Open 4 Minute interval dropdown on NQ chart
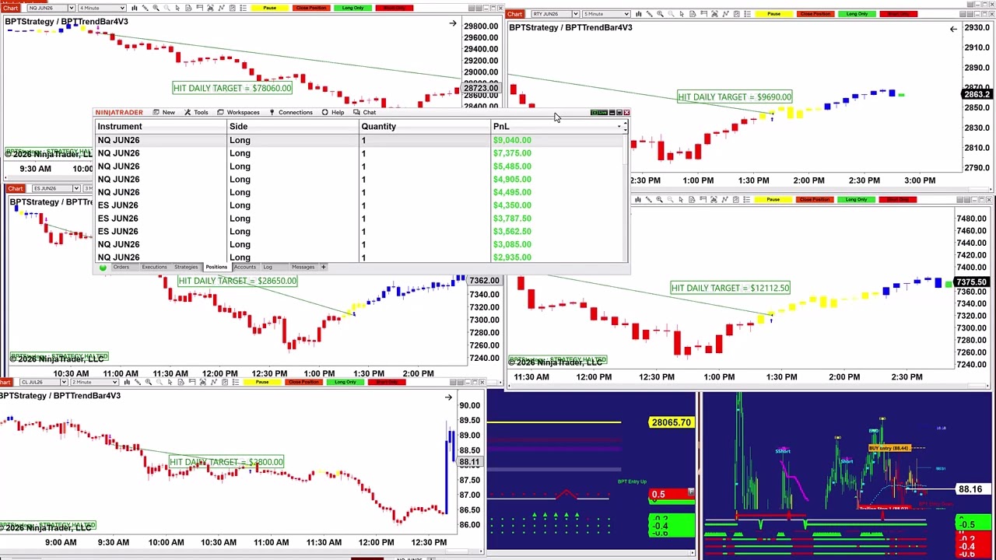 point(123,8)
